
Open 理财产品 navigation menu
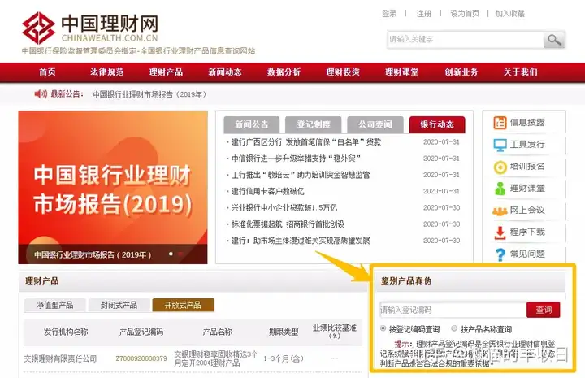click(x=166, y=72)
